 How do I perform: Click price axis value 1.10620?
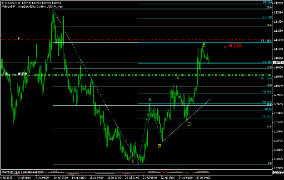[x=278, y=67]
